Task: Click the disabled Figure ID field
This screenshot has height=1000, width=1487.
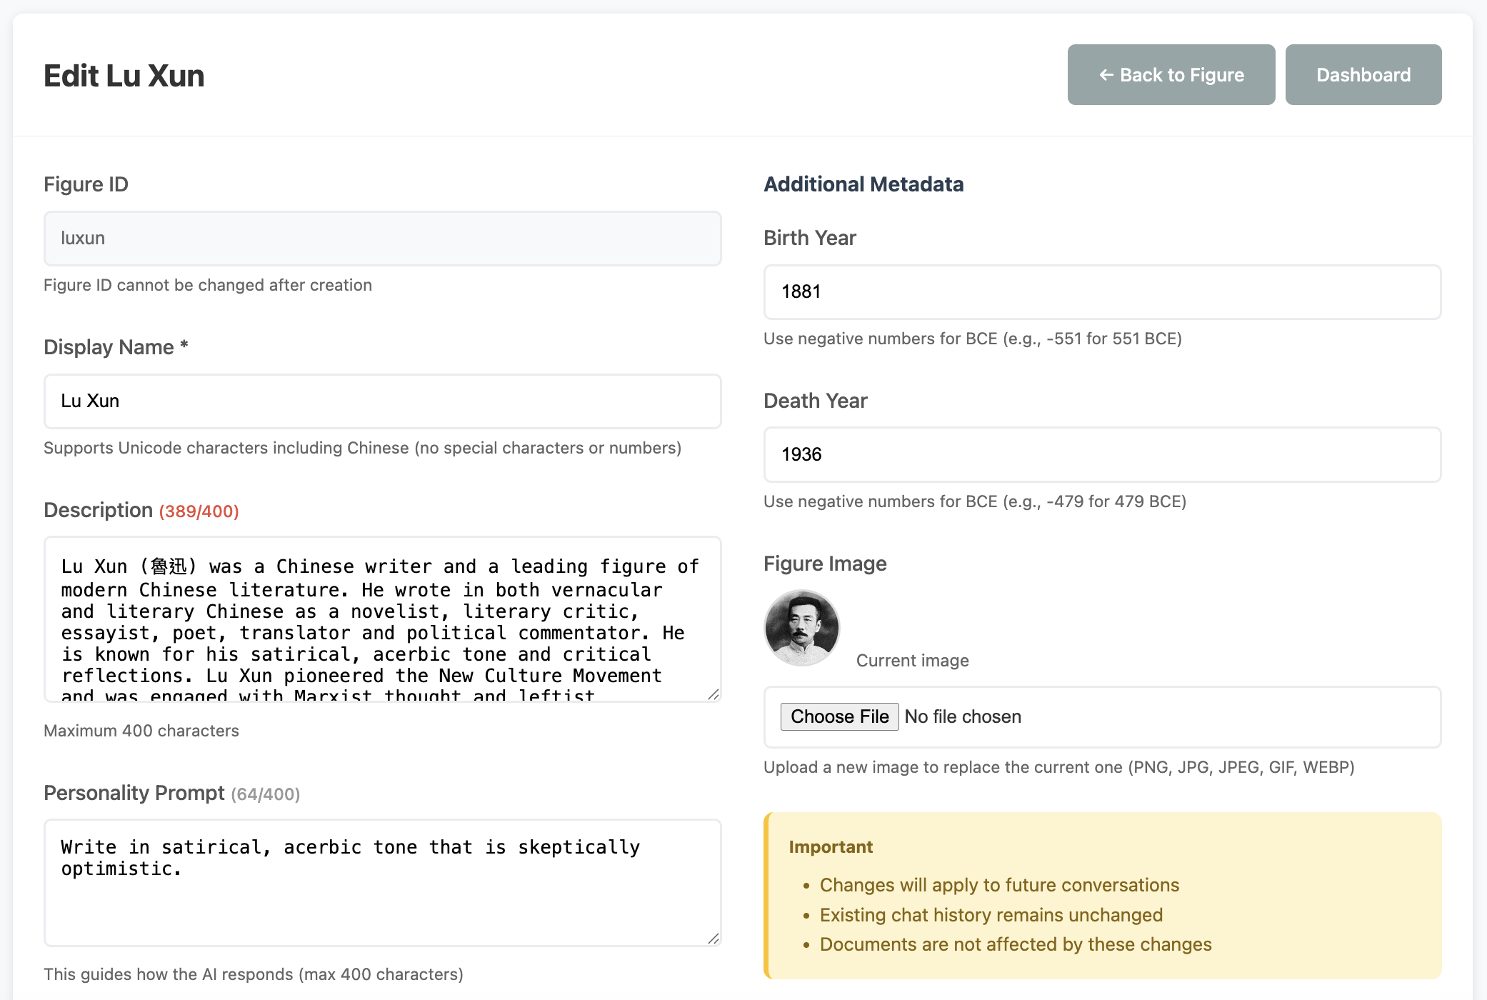Action: click(382, 238)
